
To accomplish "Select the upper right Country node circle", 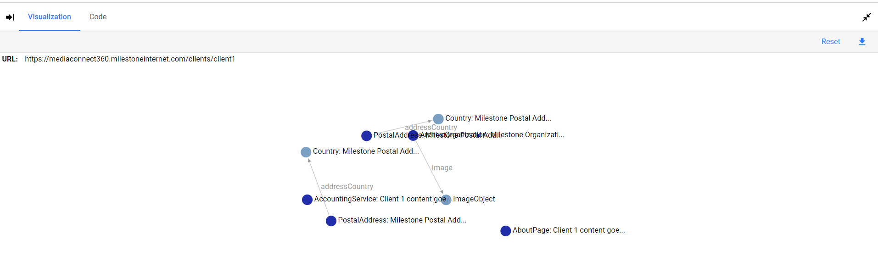I will tap(438, 119).
